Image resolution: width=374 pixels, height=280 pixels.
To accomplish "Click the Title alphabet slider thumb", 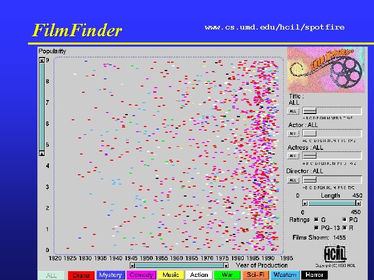I will point(310,111).
